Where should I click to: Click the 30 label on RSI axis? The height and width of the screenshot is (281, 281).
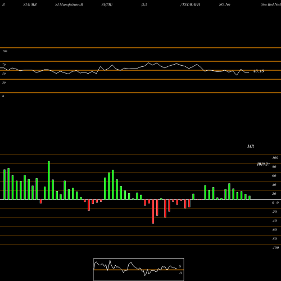[x=4, y=83]
